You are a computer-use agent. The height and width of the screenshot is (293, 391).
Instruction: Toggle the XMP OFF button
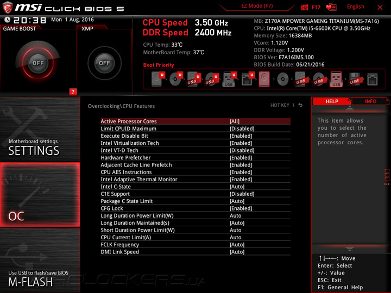click(104, 63)
